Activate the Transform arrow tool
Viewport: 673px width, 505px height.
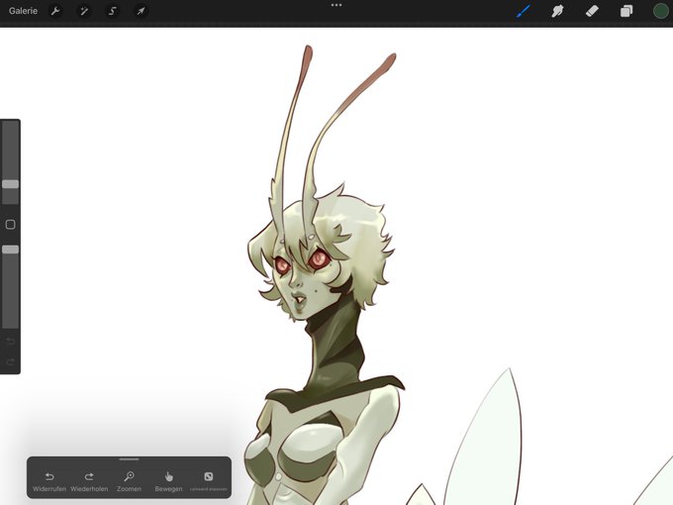(x=141, y=11)
